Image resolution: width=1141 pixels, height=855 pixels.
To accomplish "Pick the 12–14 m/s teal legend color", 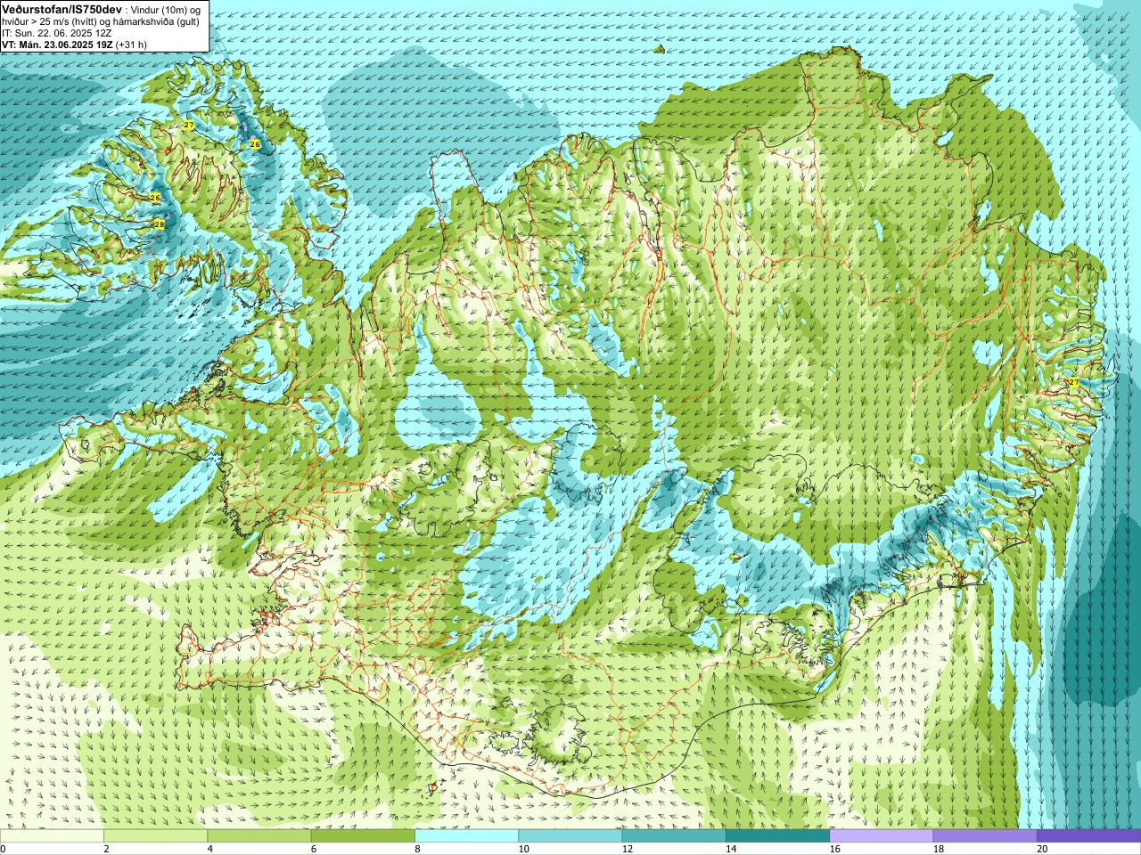I will pos(674,836).
